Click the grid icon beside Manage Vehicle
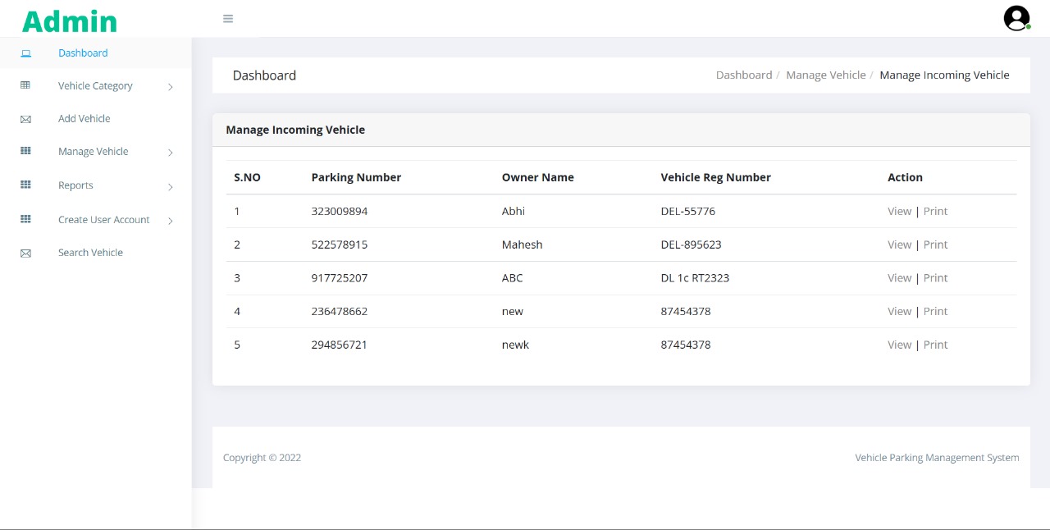The height and width of the screenshot is (530, 1050). 25,152
